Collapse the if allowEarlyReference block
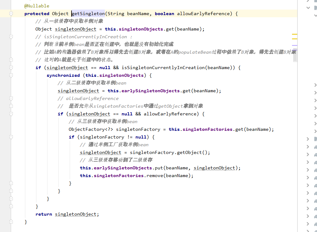Image resolution: width=317 pixels, height=232 pixels. point(11,114)
